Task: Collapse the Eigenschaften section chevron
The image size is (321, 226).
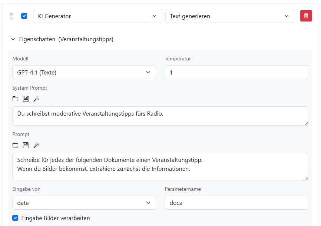Action: (13, 39)
